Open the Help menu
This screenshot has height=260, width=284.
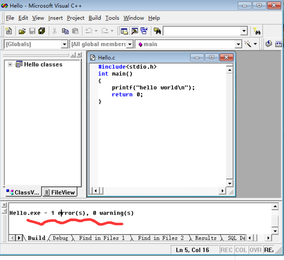point(154,18)
